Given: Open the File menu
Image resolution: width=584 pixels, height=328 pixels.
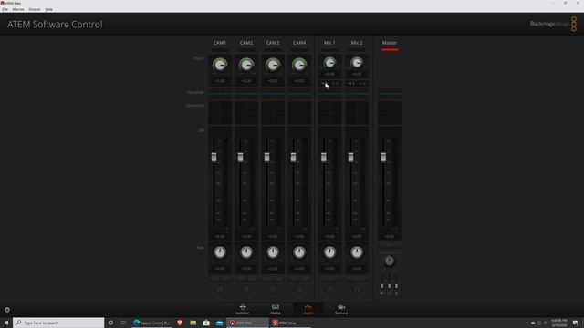Looking at the screenshot, I should pos(5,9).
